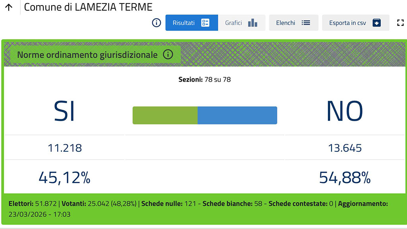
Task: Click the Elenchi list lines icon
Action: pyautogui.click(x=306, y=23)
